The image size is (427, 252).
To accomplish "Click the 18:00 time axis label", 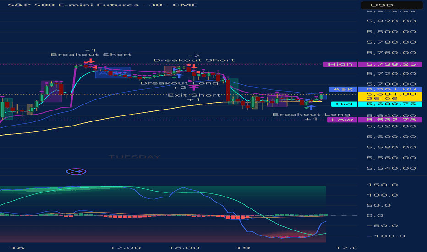I will [x=184, y=248].
